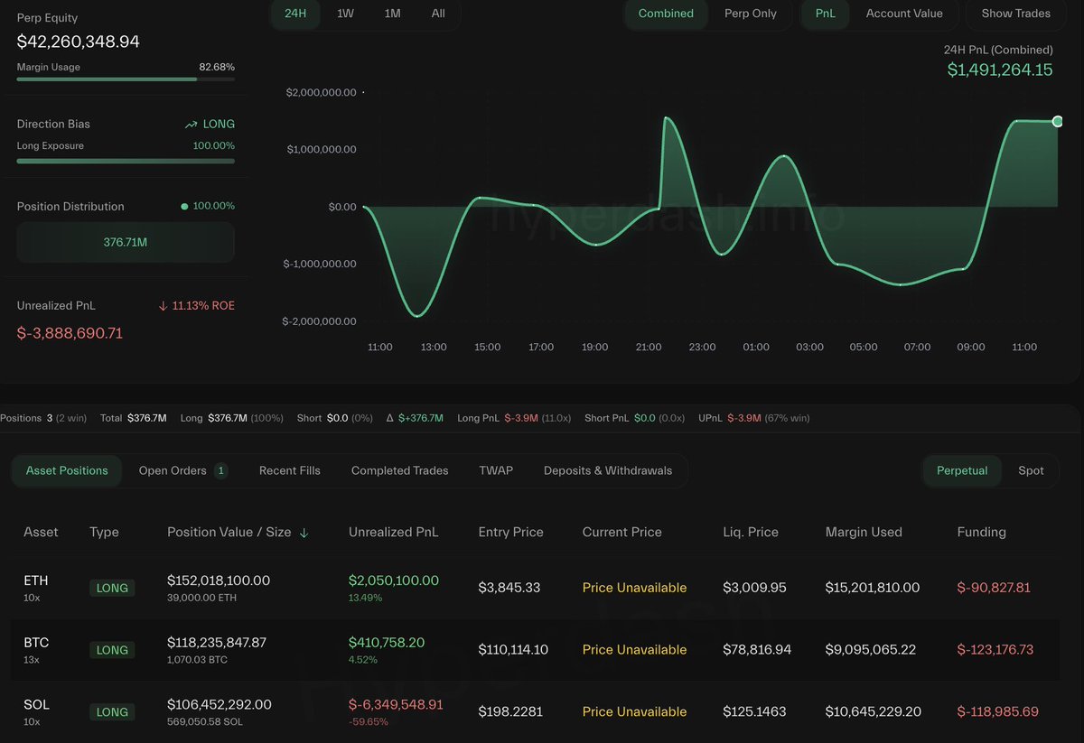Open the Recent Fills tab
The width and height of the screenshot is (1084, 743).
pos(289,470)
